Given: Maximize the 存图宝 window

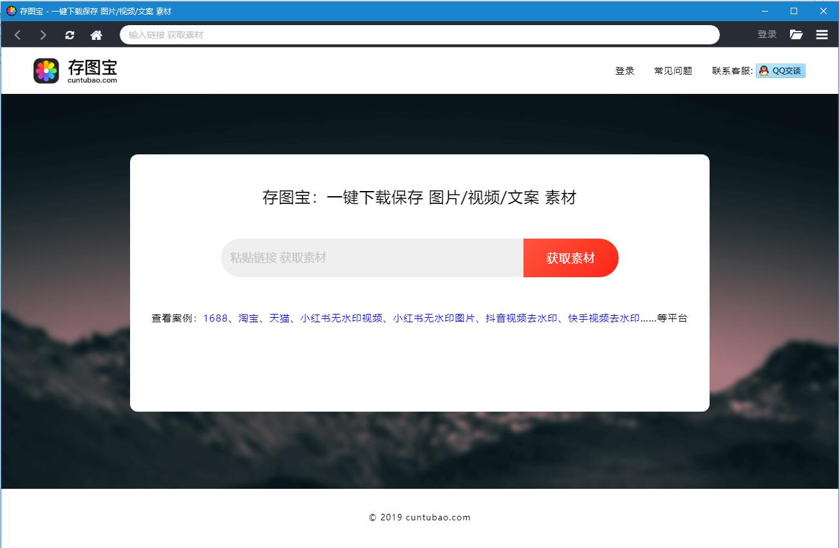Looking at the screenshot, I should (x=794, y=11).
